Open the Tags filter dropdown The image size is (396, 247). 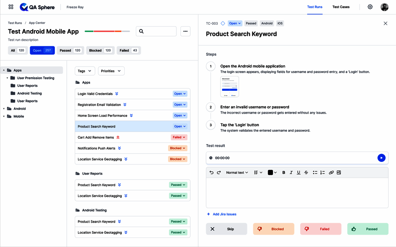(x=85, y=71)
